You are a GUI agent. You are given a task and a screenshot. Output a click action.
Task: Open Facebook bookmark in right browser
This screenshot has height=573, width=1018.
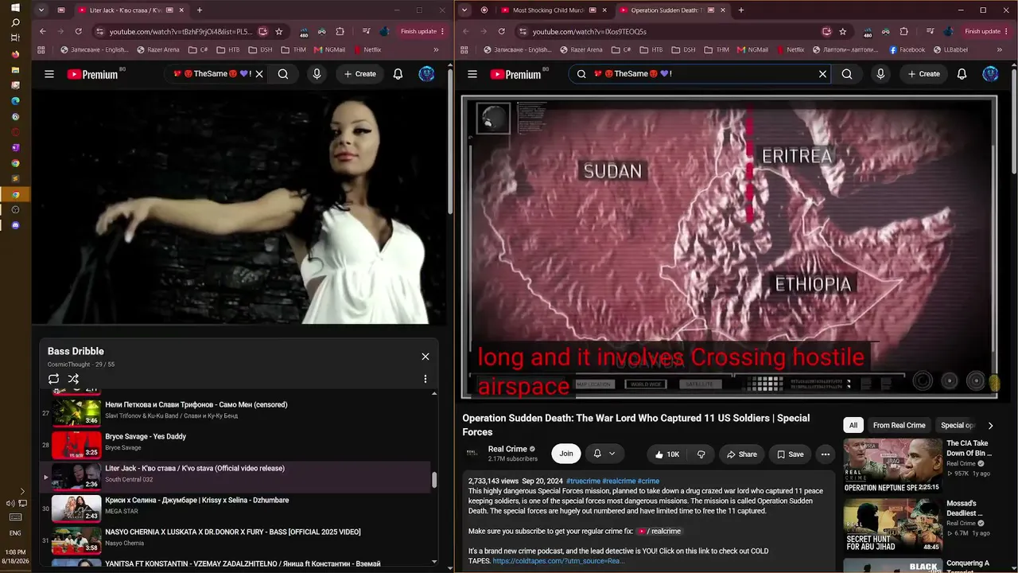(907, 49)
